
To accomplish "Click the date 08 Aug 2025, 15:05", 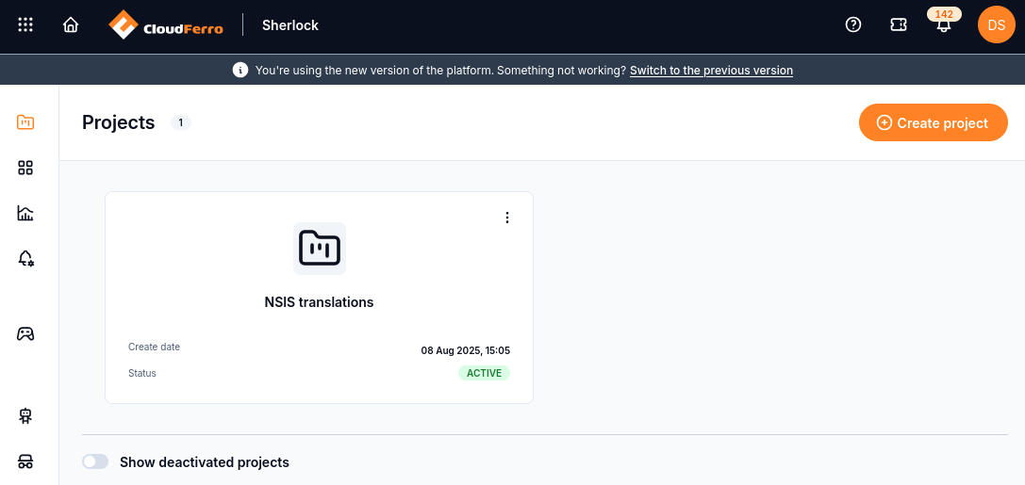I will pos(466,350).
